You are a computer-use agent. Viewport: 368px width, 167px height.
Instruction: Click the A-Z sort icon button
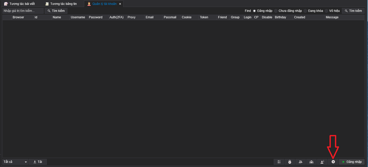[279, 162]
